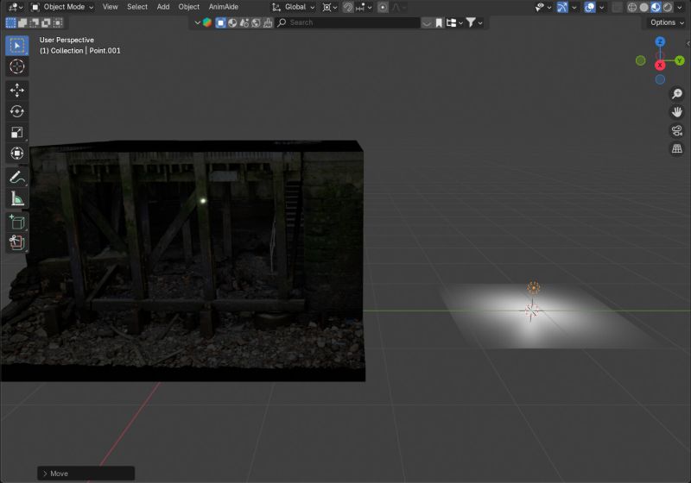Image resolution: width=691 pixels, height=483 pixels.
Task: Open the pivot point dropdown
Action: pos(330,7)
